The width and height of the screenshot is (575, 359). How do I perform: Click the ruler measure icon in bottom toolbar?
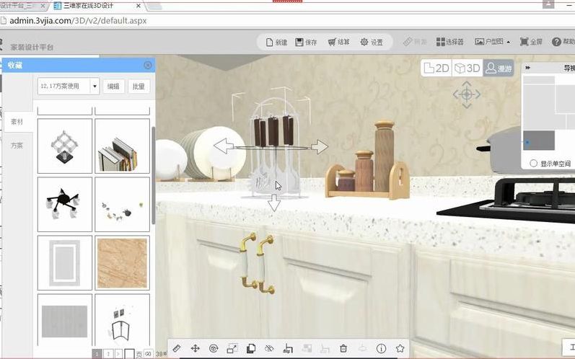click(x=176, y=348)
